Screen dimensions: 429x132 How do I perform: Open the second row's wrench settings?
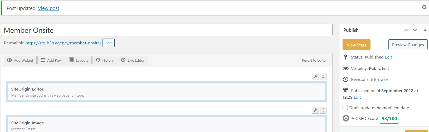pyautogui.click(x=315, y=110)
